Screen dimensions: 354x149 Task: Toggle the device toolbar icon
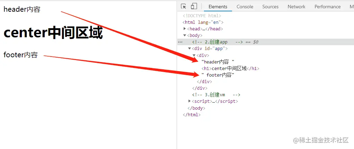click(x=194, y=6)
